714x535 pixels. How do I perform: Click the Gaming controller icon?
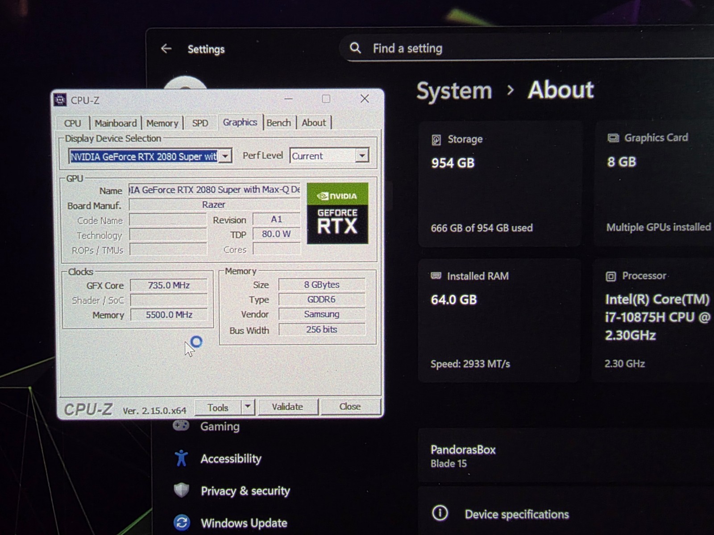[x=181, y=426]
